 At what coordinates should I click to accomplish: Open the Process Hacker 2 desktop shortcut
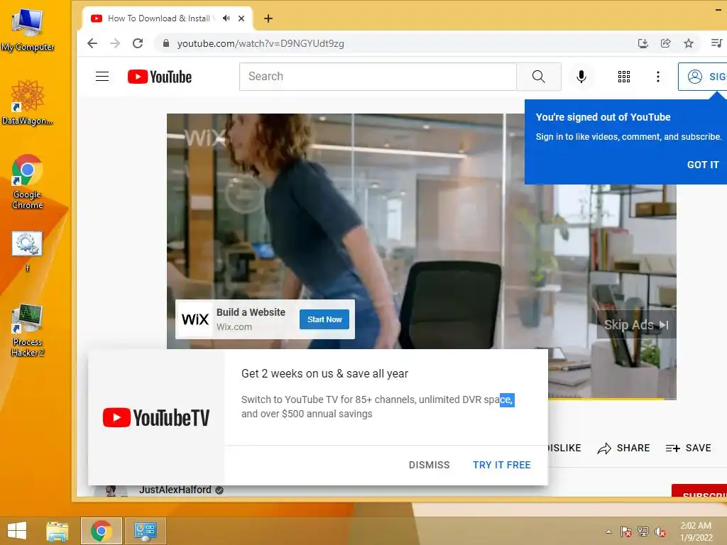[28, 330]
